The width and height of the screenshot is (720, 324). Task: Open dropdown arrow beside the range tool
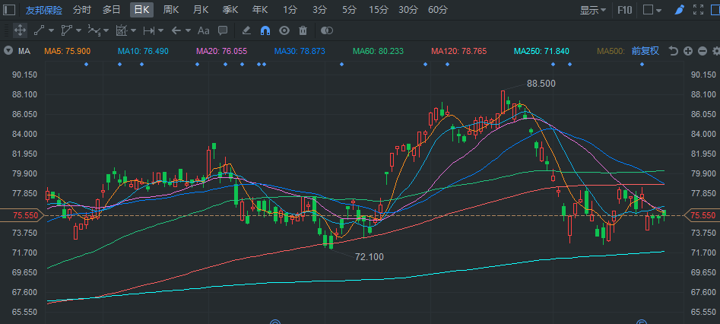(160, 30)
